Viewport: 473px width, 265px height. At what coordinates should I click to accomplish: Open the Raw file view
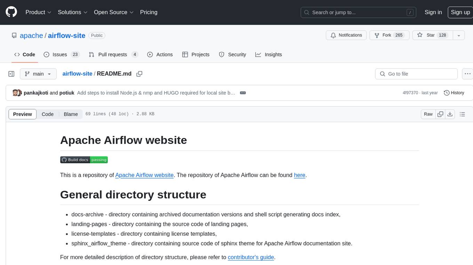428,114
